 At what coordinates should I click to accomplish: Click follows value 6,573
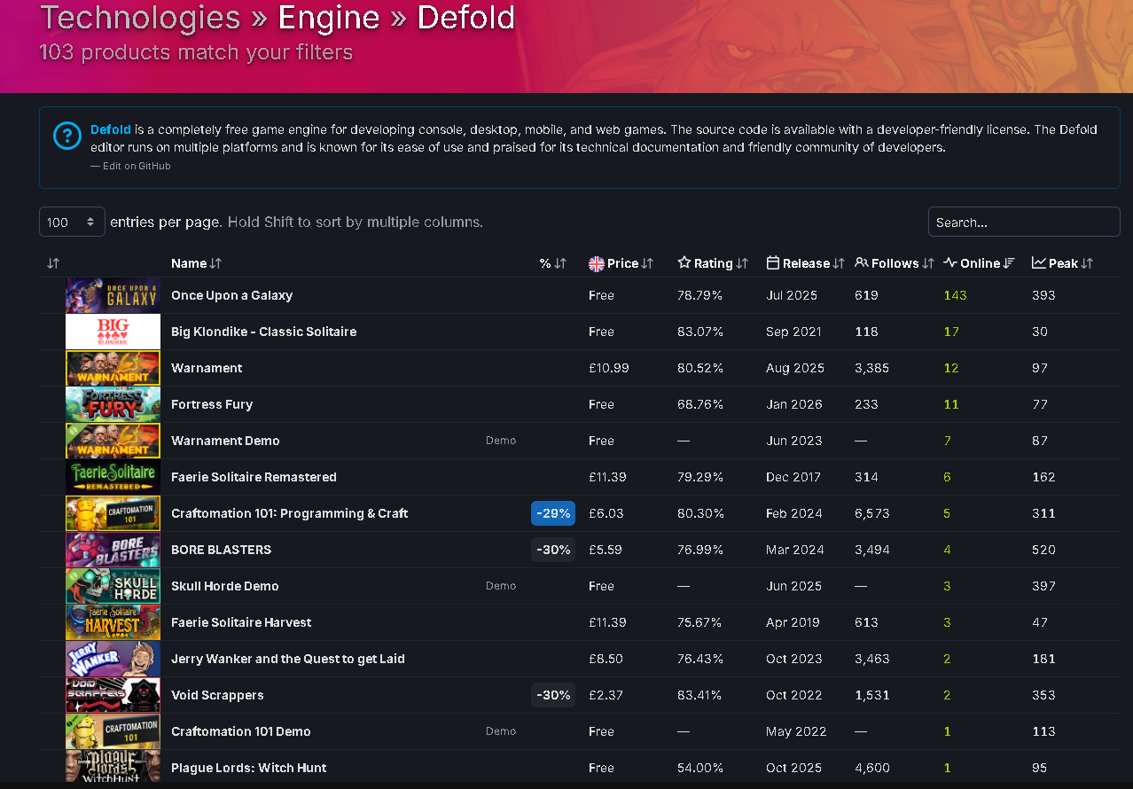point(872,513)
